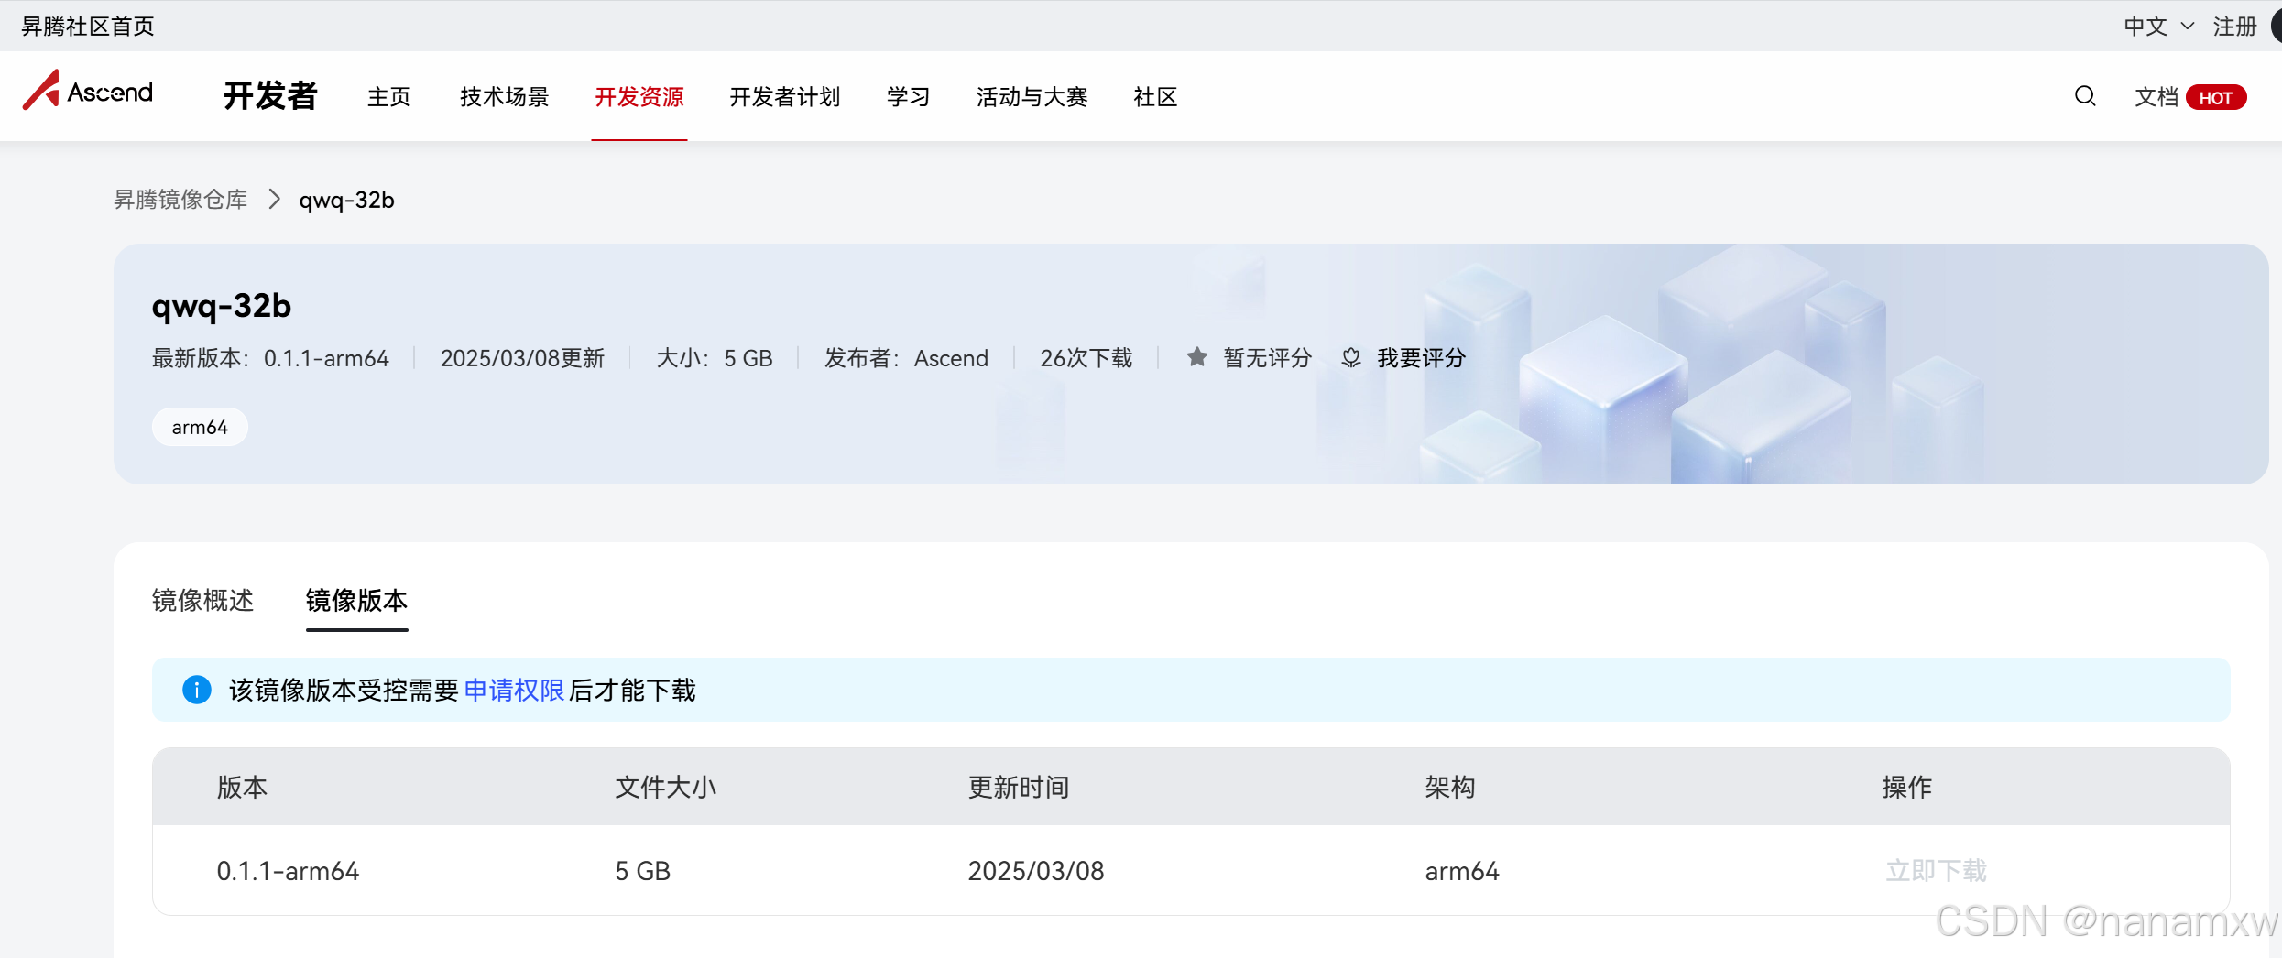Click 最新版本: 0.1.1-arm64 text
2282x958 pixels.
(x=270, y=357)
